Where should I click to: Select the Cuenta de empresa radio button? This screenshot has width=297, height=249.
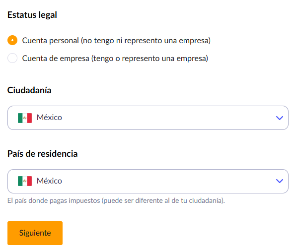click(12, 58)
